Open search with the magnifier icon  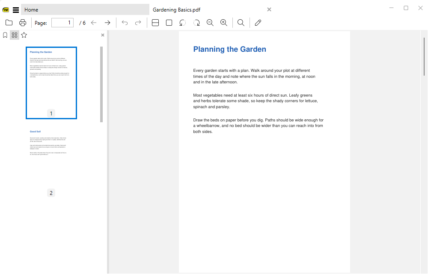tap(241, 23)
